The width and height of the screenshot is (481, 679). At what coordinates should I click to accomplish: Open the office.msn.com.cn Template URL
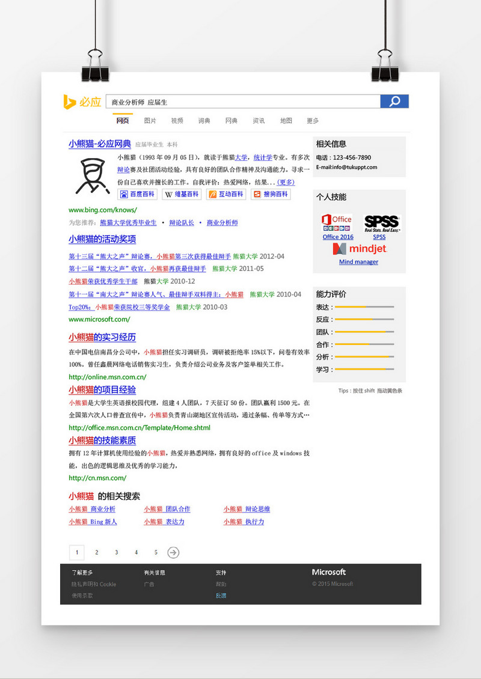tap(139, 428)
